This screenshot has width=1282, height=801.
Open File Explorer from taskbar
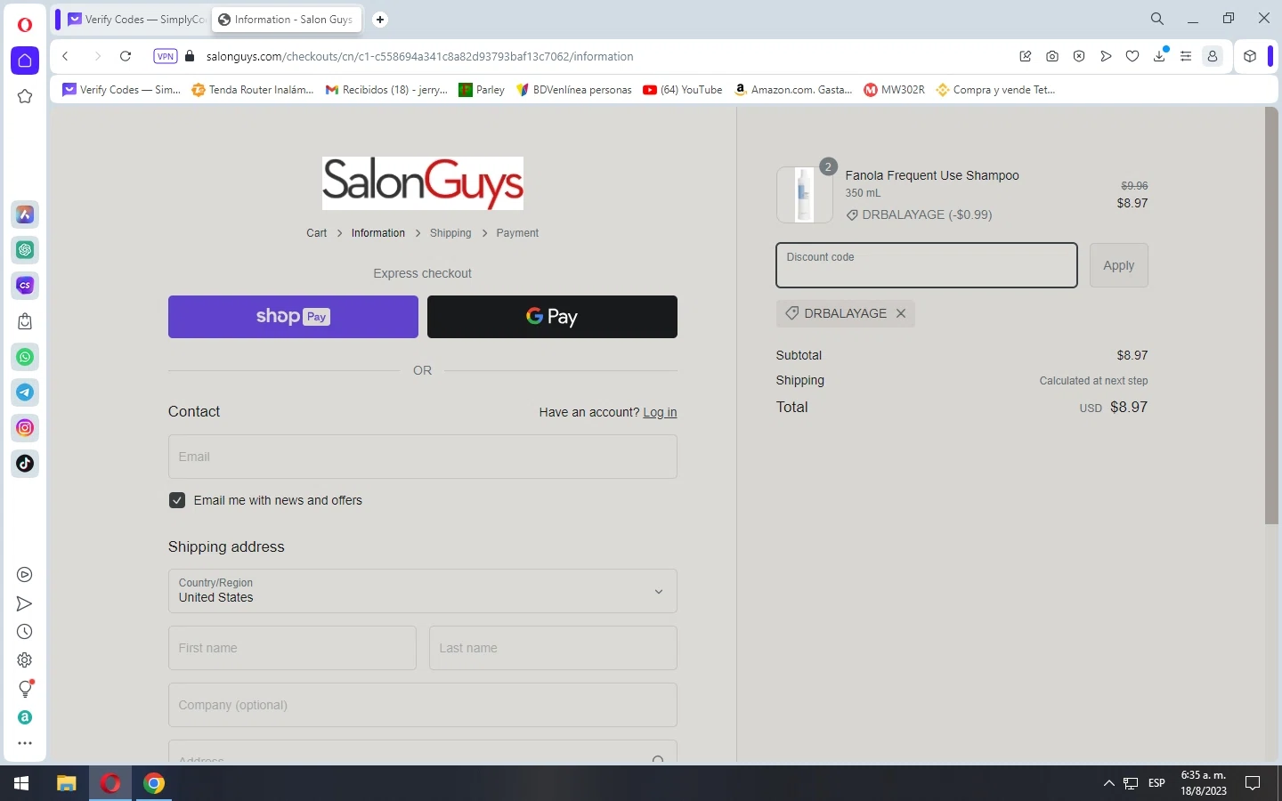click(66, 783)
